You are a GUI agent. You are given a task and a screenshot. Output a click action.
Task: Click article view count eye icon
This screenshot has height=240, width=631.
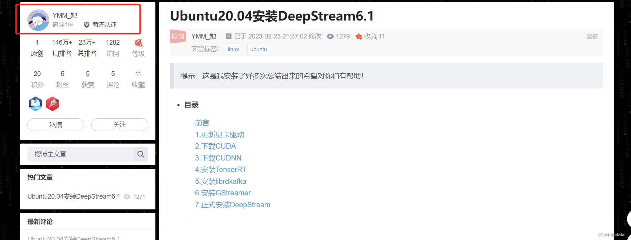[330, 36]
